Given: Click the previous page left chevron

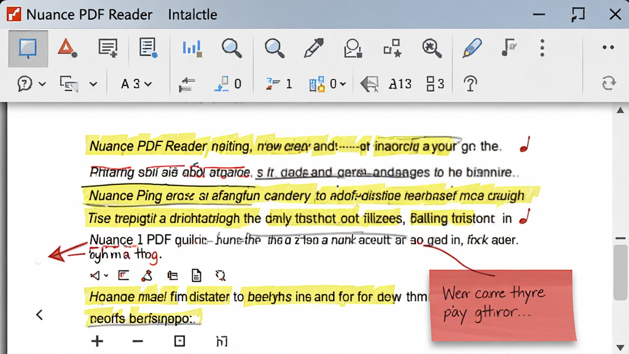Looking at the screenshot, I should (x=39, y=315).
